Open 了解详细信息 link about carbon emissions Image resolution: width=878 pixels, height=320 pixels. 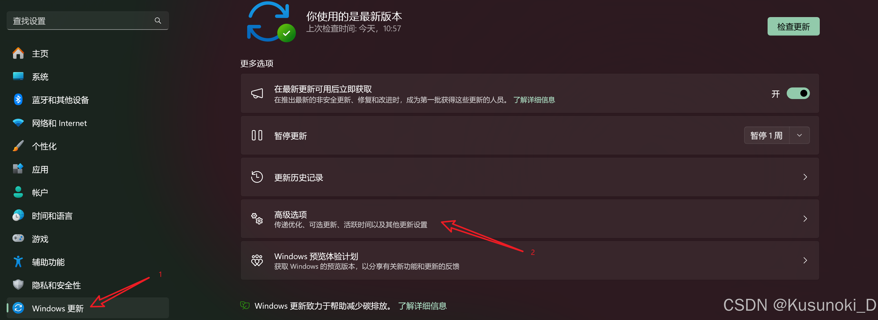point(422,306)
